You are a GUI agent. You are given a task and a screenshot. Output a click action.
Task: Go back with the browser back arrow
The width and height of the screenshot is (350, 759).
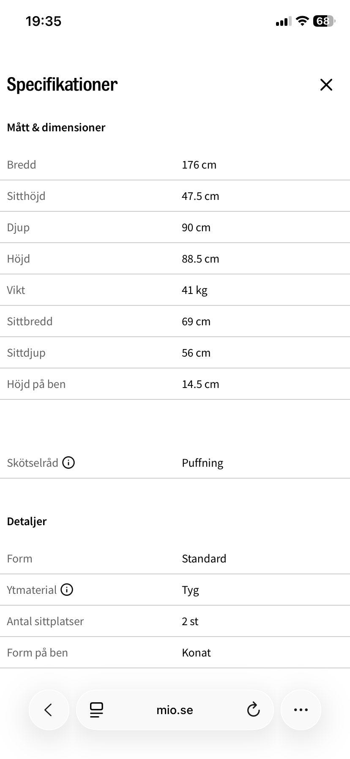point(49,709)
